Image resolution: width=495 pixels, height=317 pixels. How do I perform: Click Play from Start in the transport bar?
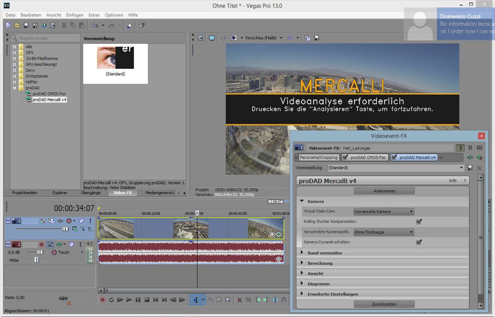pos(120,300)
